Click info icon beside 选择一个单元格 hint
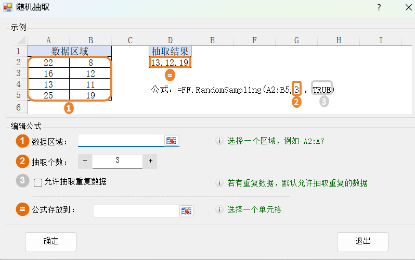 coord(219,210)
